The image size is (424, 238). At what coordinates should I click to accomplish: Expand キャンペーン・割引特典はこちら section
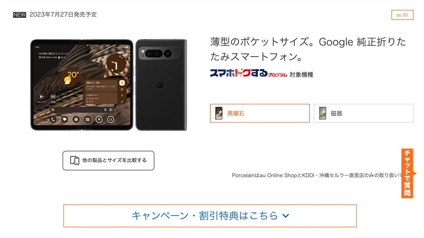(210, 216)
